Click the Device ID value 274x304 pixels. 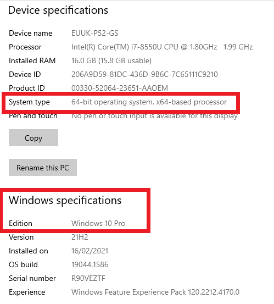144,74
